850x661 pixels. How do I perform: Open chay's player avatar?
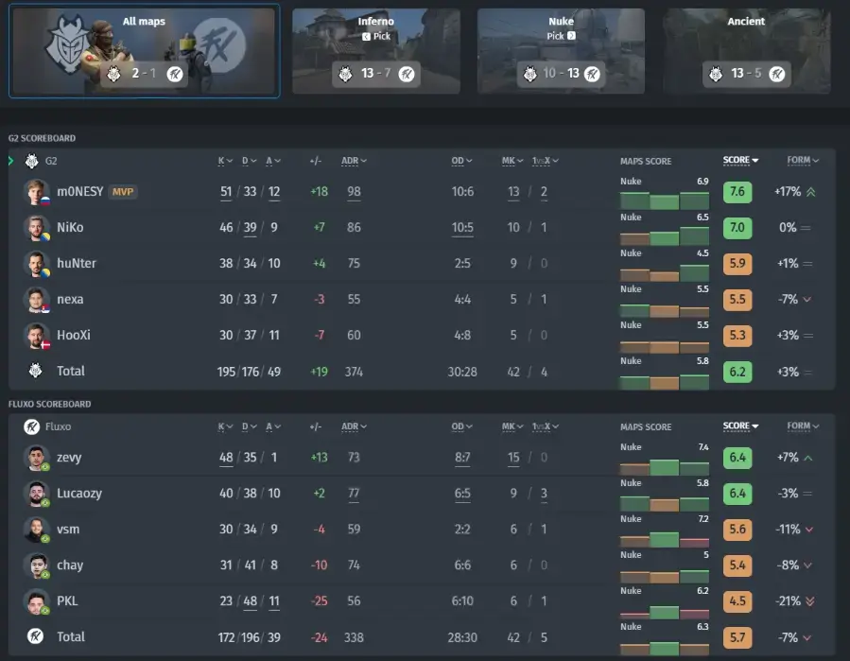(36, 565)
